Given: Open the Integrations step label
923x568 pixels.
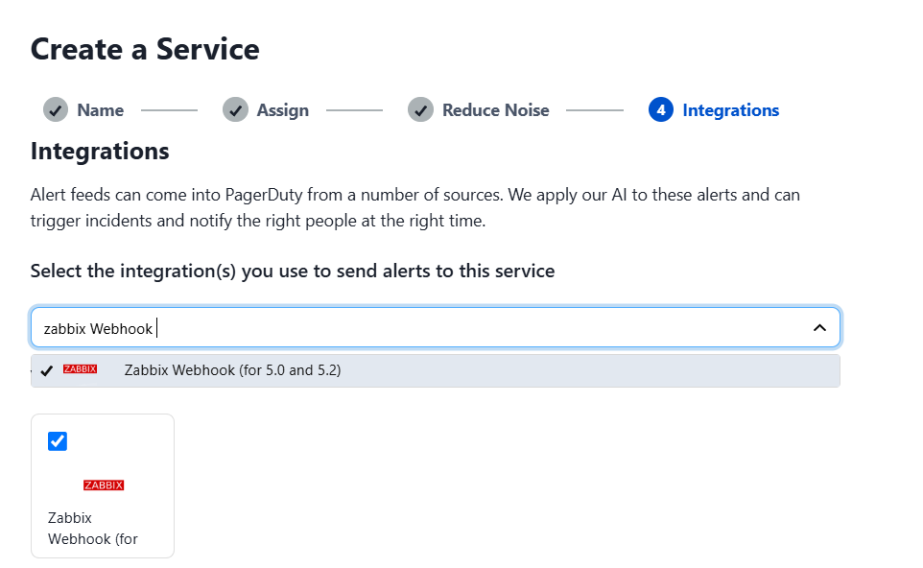Looking at the screenshot, I should click(730, 110).
